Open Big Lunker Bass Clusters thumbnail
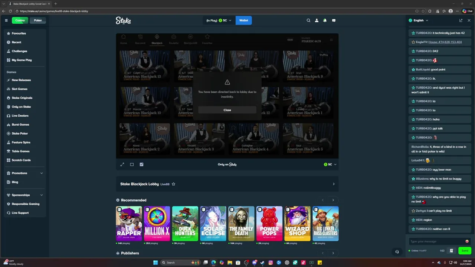Viewport: 475px width, 267px height. point(325,224)
